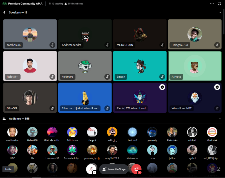Click the muted mic icon on Halogen2703 tile
The width and height of the screenshot is (225, 178).
[x=217, y=45]
